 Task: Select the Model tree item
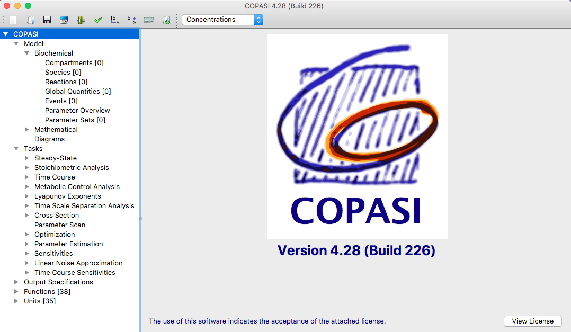coord(33,43)
